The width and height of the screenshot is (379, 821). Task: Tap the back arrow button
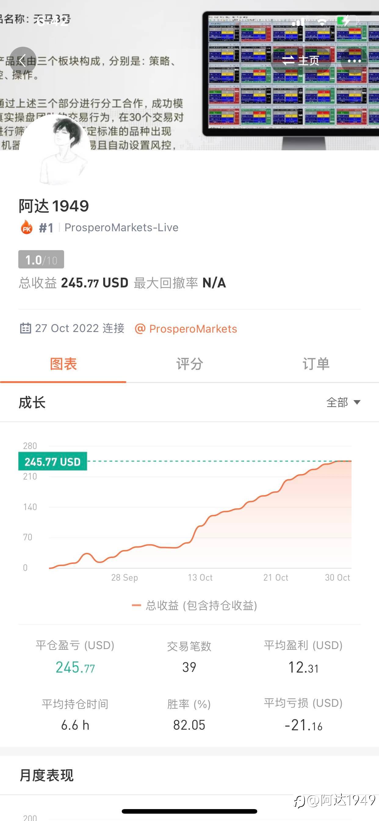coord(22,60)
